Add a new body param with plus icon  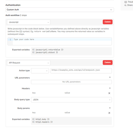(110, 108)
